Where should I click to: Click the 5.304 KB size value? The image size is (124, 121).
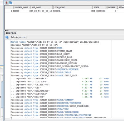click(87, 85)
